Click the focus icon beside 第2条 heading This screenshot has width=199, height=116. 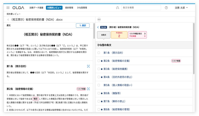[88, 89]
